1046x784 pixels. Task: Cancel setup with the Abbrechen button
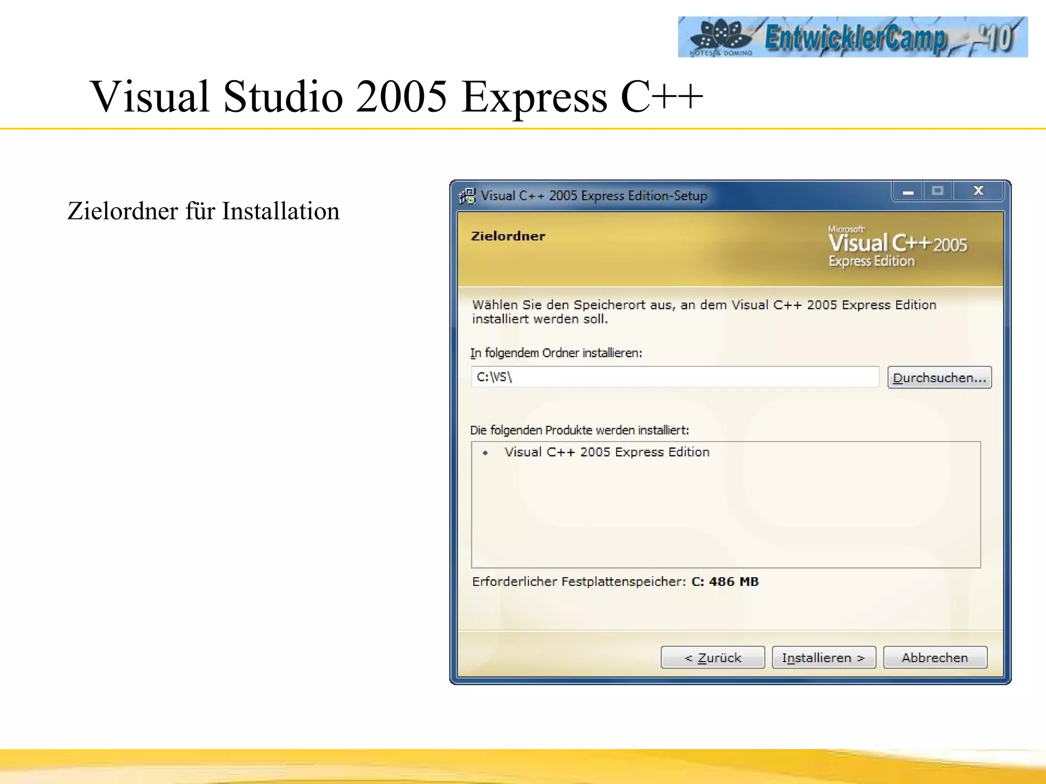click(935, 657)
